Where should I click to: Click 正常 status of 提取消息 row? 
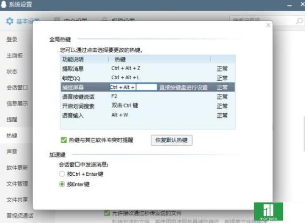tap(222, 69)
